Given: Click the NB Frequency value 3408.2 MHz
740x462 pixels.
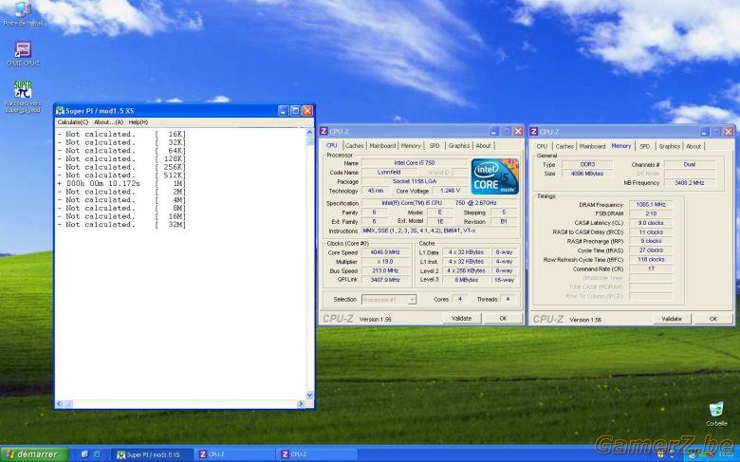Looking at the screenshot, I should click(690, 183).
